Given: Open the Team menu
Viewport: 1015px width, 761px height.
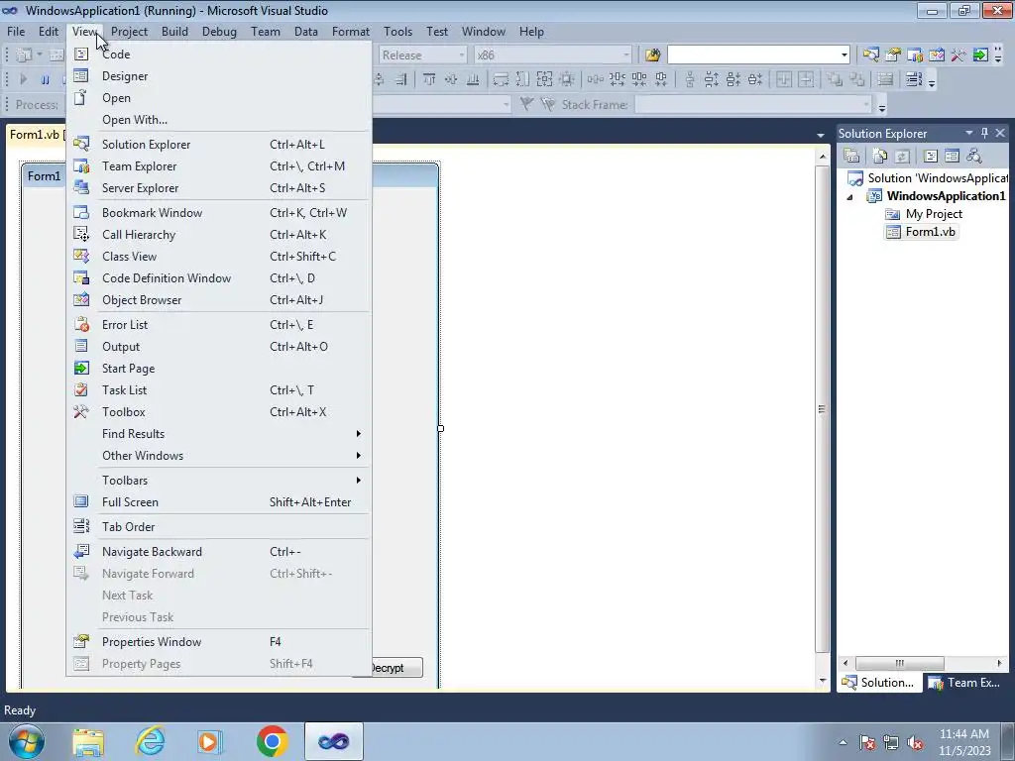Looking at the screenshot, I should coord(266,32).
